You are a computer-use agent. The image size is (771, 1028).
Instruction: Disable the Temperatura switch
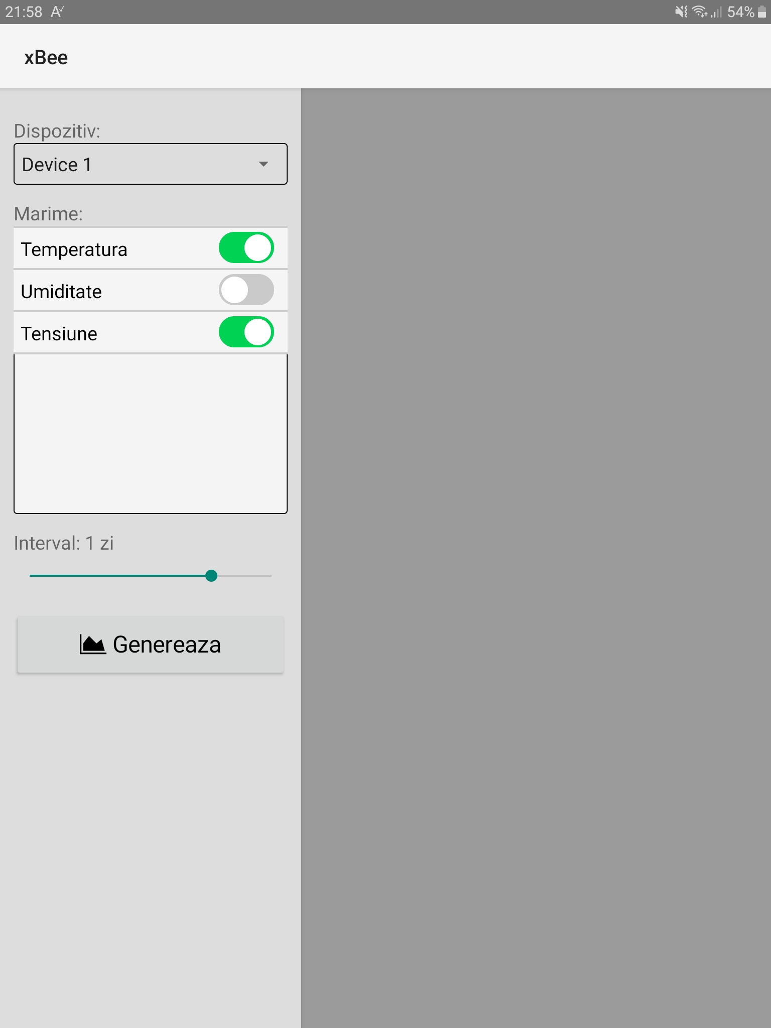pyautogui.click(x=246, y=248)
